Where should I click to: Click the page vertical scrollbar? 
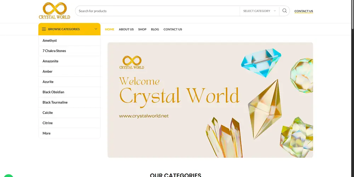[353, 88]
